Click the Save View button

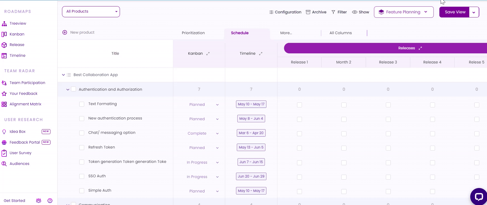click(455, 12)
